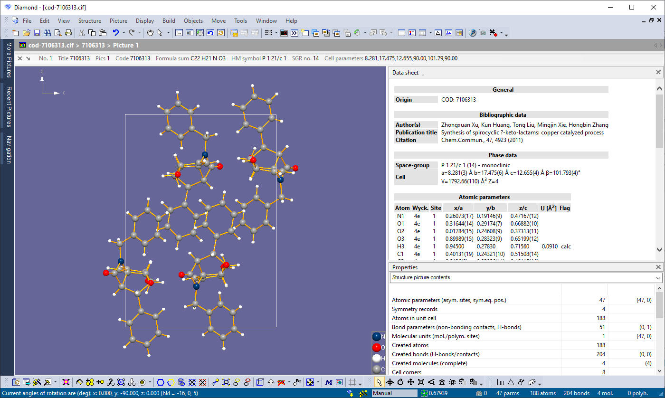665x398 pixels.
Task: Open the Structure menu
Action: click(x=90, y=21)
